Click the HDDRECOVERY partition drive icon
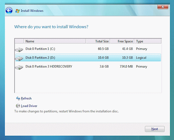The image size is (174, 140). click(x=19, y=67)
